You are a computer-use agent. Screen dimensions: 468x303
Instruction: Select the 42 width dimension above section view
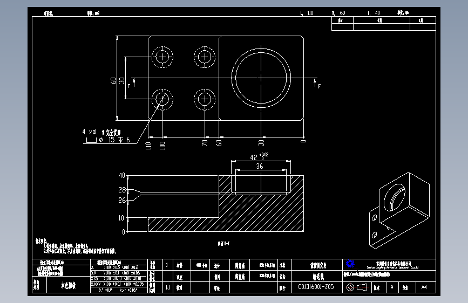tap(259, 156)
